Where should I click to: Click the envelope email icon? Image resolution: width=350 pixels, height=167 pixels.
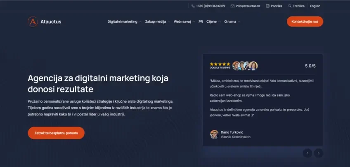point(232,6)
